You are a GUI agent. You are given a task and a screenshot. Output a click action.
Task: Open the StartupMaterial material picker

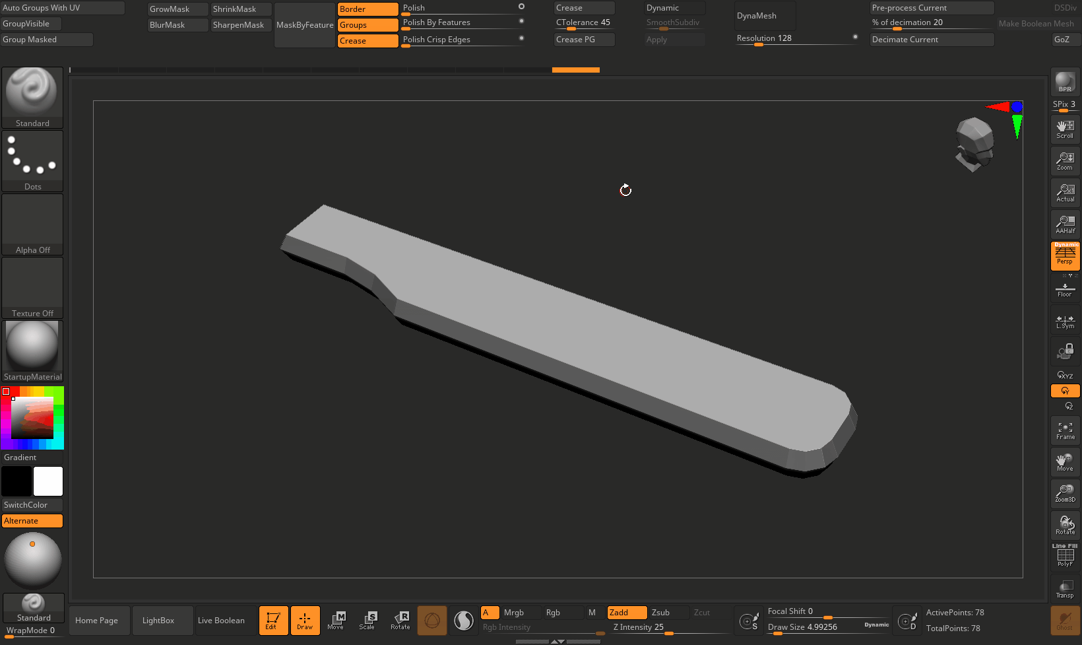[32, 351]
